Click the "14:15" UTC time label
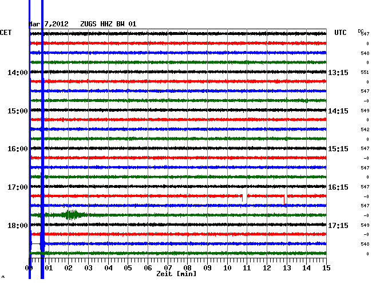This screenshot has height=283, width=372. tap(338, 111)
